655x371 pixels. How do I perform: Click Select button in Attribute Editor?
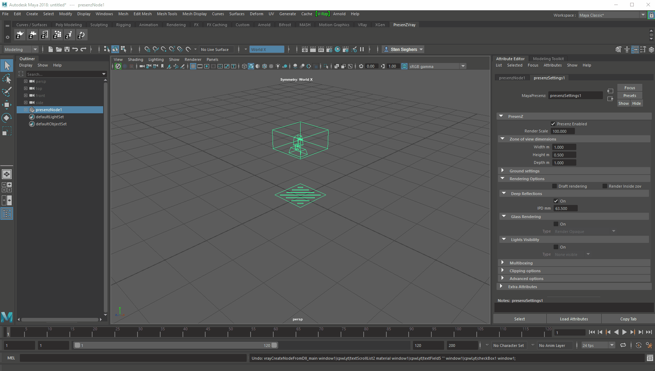pyautogui.click(x=519, y=319)
